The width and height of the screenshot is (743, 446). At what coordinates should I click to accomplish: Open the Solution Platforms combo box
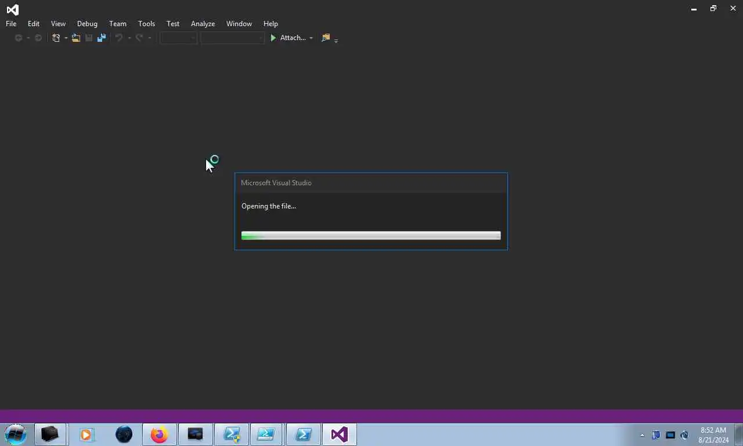tap(233, 38)
